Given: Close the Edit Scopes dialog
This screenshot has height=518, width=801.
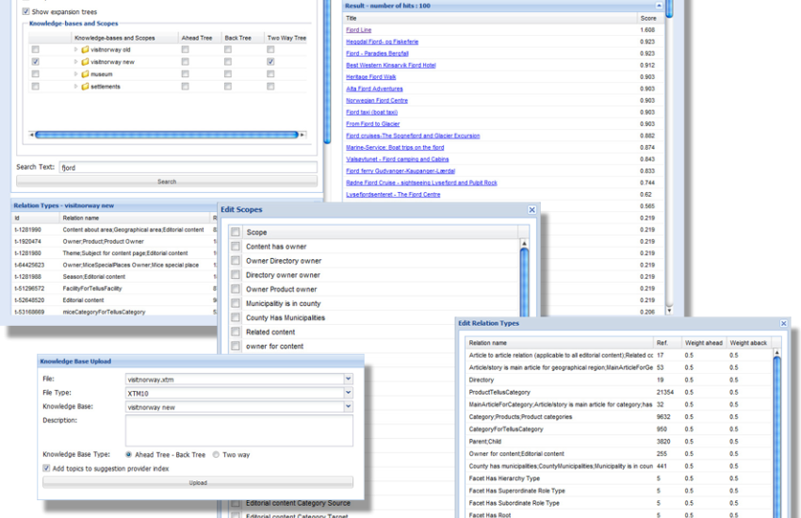Looking at the screenshot, I should pos(531,210).
